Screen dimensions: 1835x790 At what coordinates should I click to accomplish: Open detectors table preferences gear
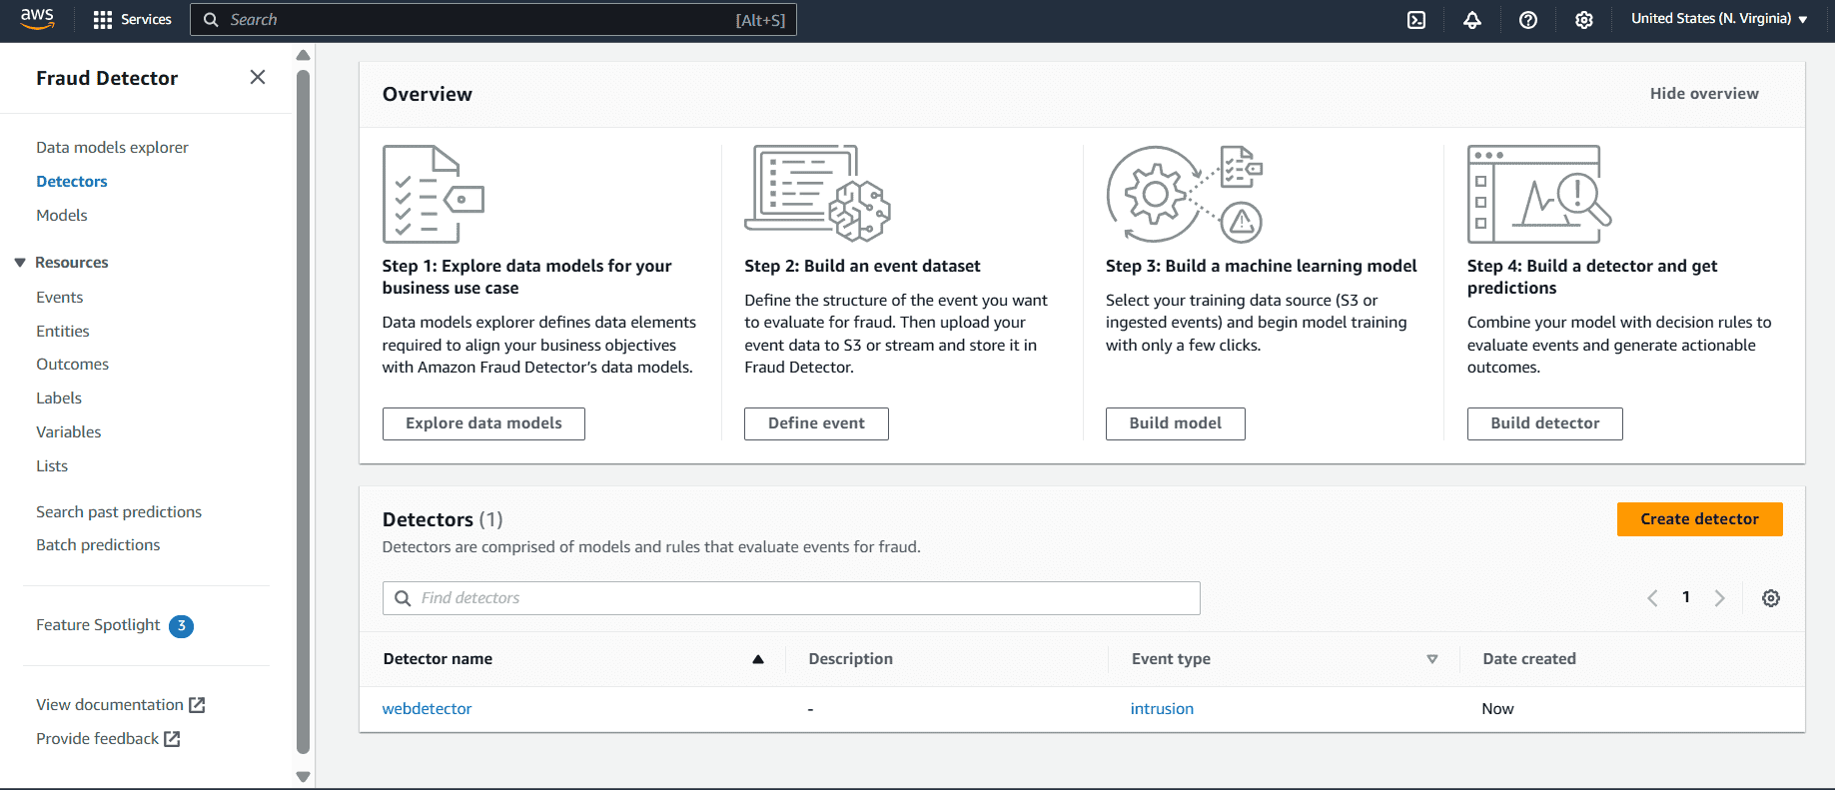tap(1771, 598)
